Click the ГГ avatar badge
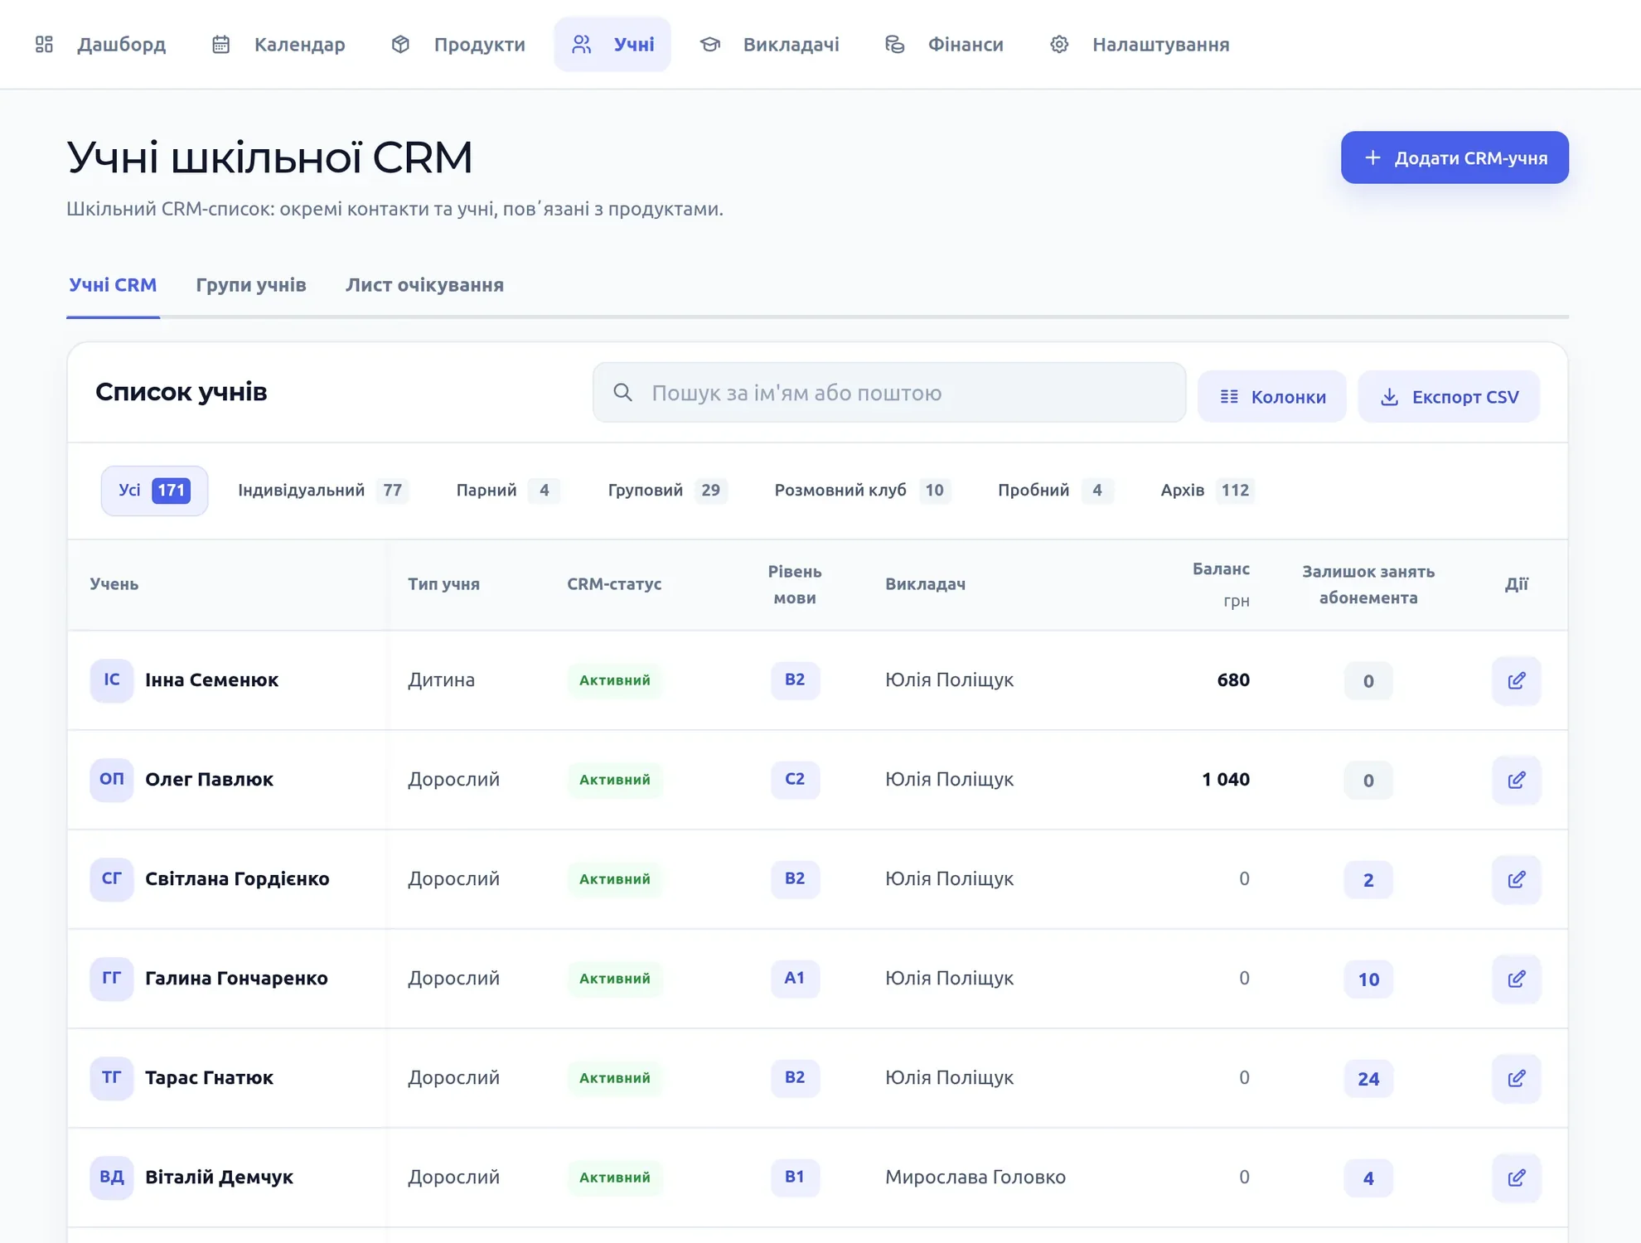The width and height of the screenshot is (1641, 1243). pos(112,979)
